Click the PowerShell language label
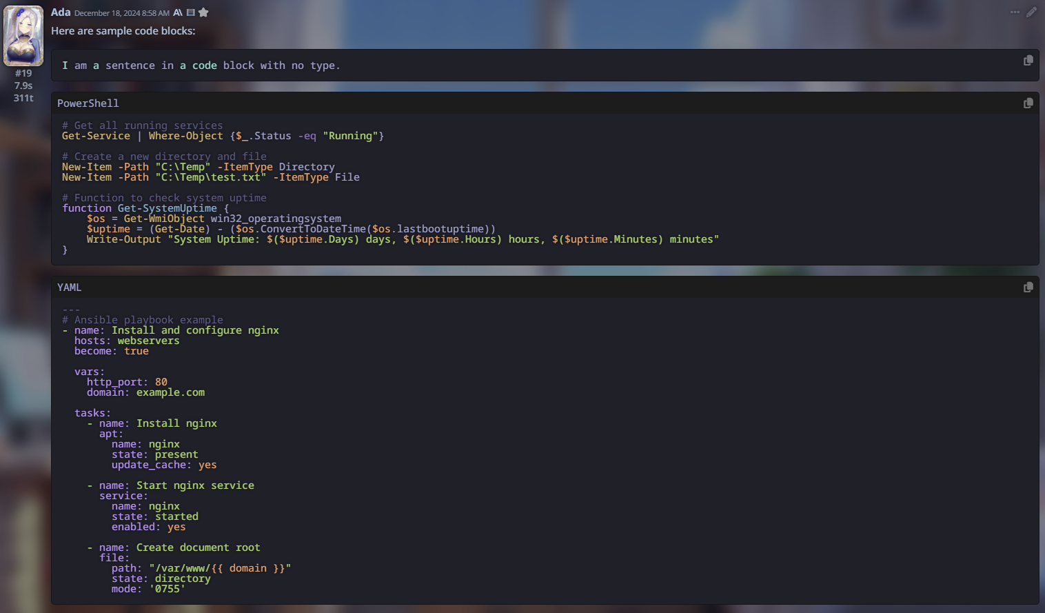This screenshot has width=1045, height=613. (88, 103)
